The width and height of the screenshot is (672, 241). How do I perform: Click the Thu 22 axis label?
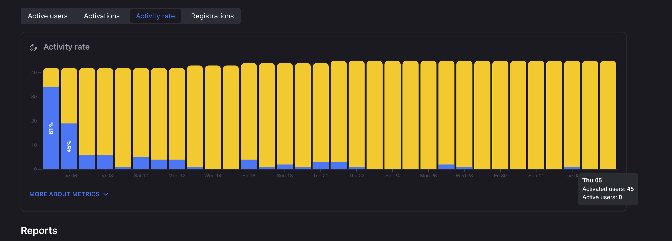[357, 176]
